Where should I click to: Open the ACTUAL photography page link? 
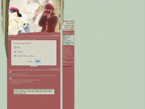[68, 43]
